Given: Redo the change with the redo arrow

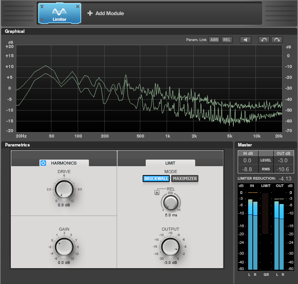Looking at the screenshot, I should (x=277, y=40).
